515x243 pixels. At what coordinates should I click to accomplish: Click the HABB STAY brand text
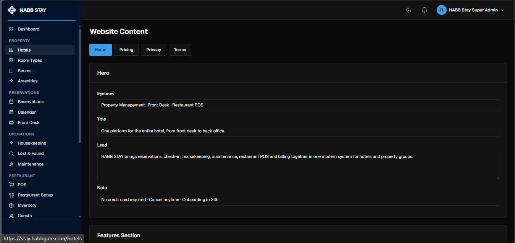click(33, 10)
